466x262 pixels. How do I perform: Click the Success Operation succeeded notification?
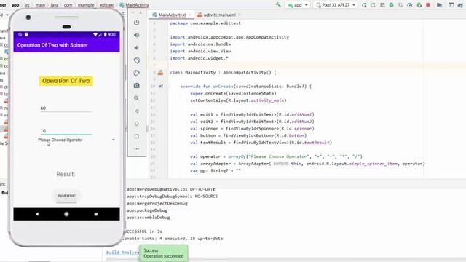164,253
